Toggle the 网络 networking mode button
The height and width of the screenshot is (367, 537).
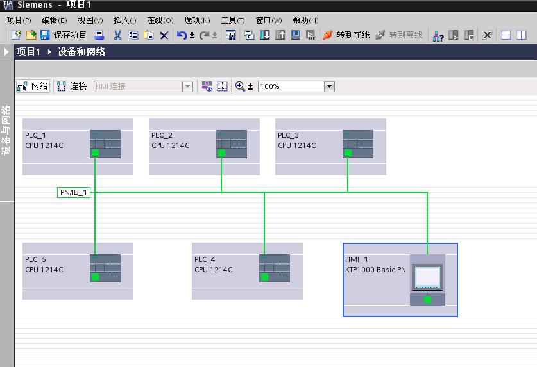click(33, 86)
